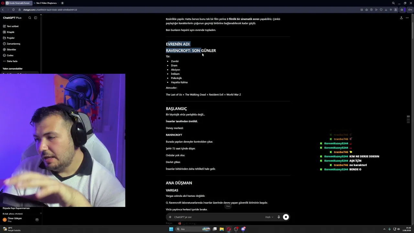Screen dimensions: 414x233
Task: Click the ANA DÜŞMAN heading
Action: point(179,183)
